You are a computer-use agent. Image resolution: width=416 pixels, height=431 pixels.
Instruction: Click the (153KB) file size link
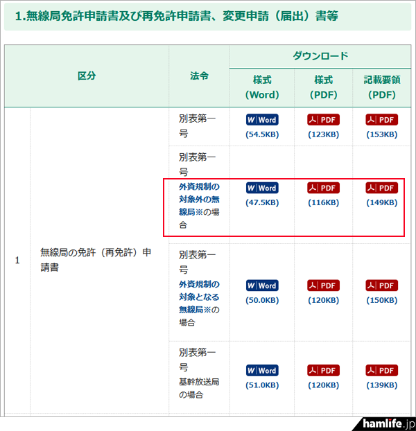click(x=381, y=134)
